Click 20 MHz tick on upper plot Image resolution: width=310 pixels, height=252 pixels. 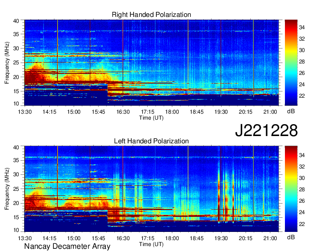coord(16,77)
